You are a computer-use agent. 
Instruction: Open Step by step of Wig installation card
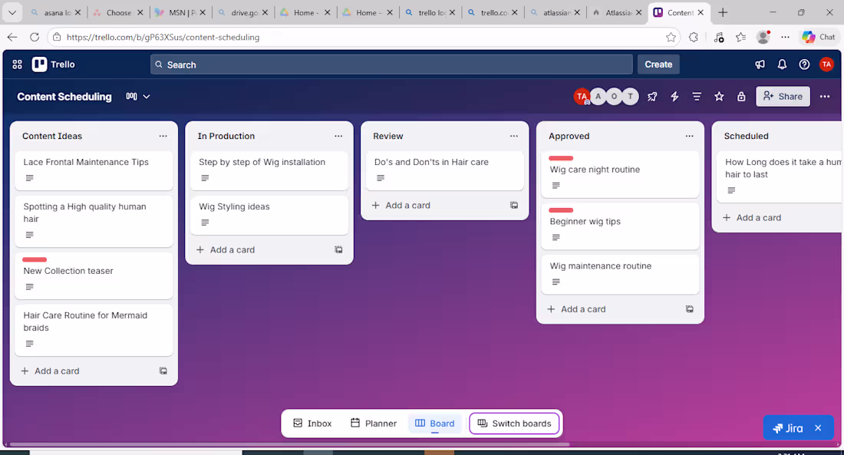(x=269, y=170)
